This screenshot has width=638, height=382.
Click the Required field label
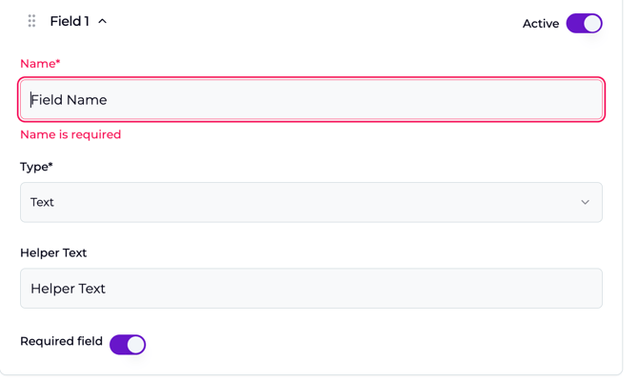61,341
